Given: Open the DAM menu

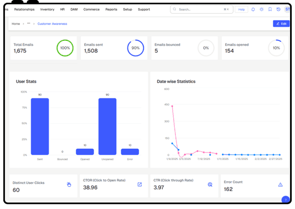Looking at the screenshot, I should click(74, 9).
